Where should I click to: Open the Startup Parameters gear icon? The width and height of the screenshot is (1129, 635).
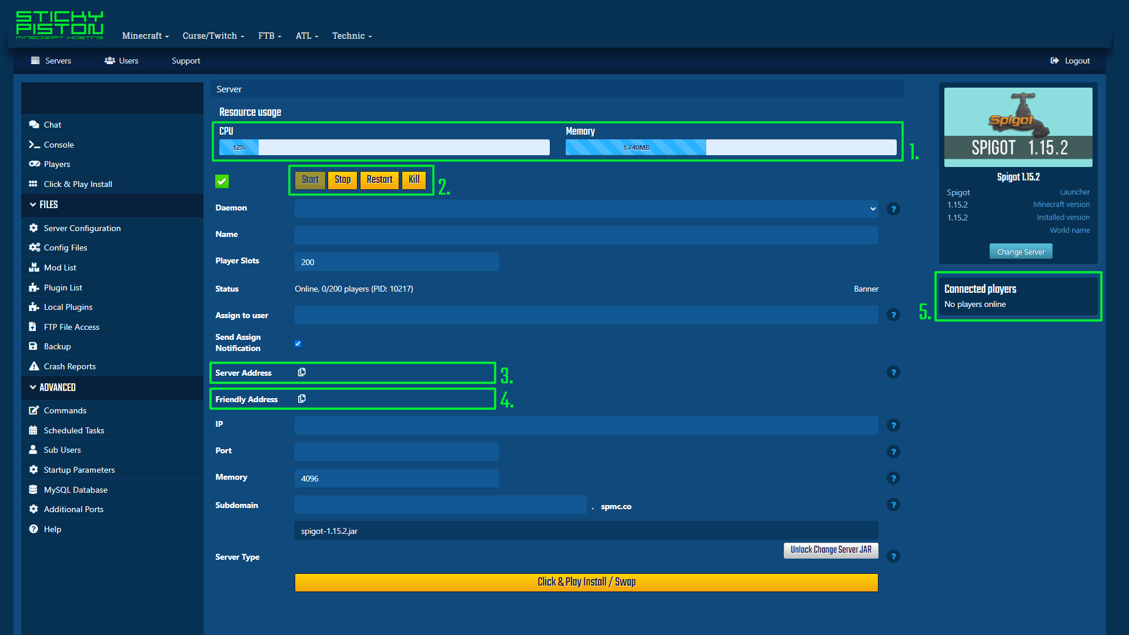tap(34, 470)
